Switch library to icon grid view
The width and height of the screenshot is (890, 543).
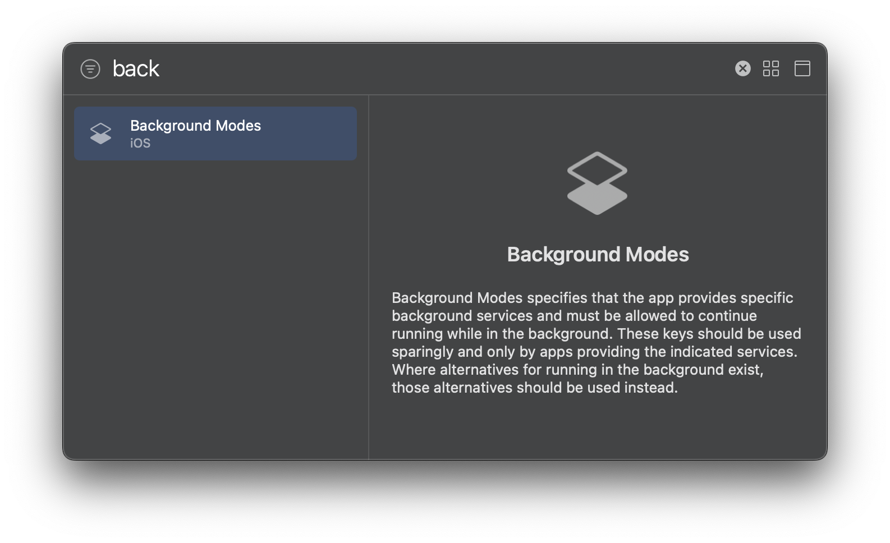coord(771,68)
